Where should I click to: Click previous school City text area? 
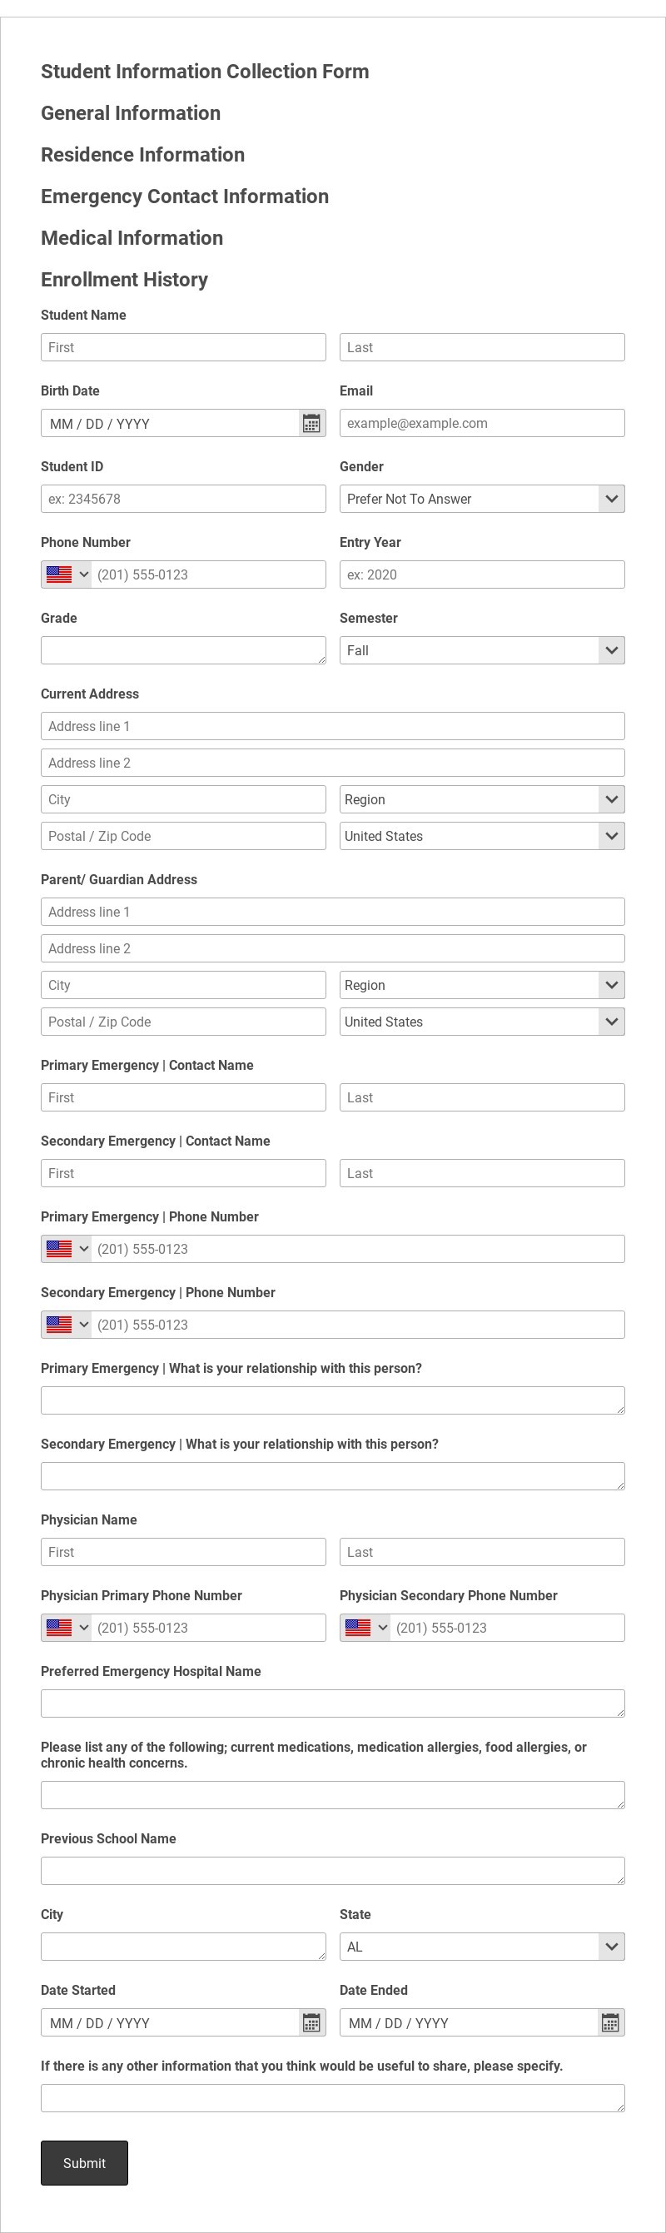click(x=183, y=1947)
